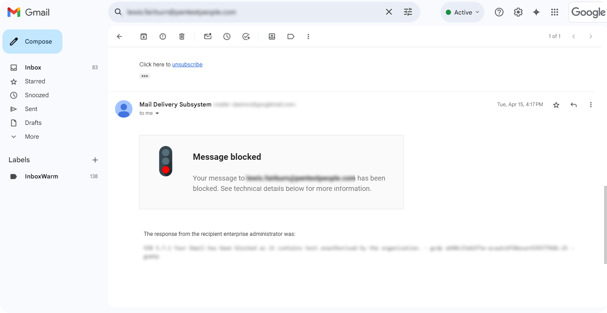Viewport: 607px width, 313px height.
Task: Open the Inbox folder
Action: click(33, 67)
